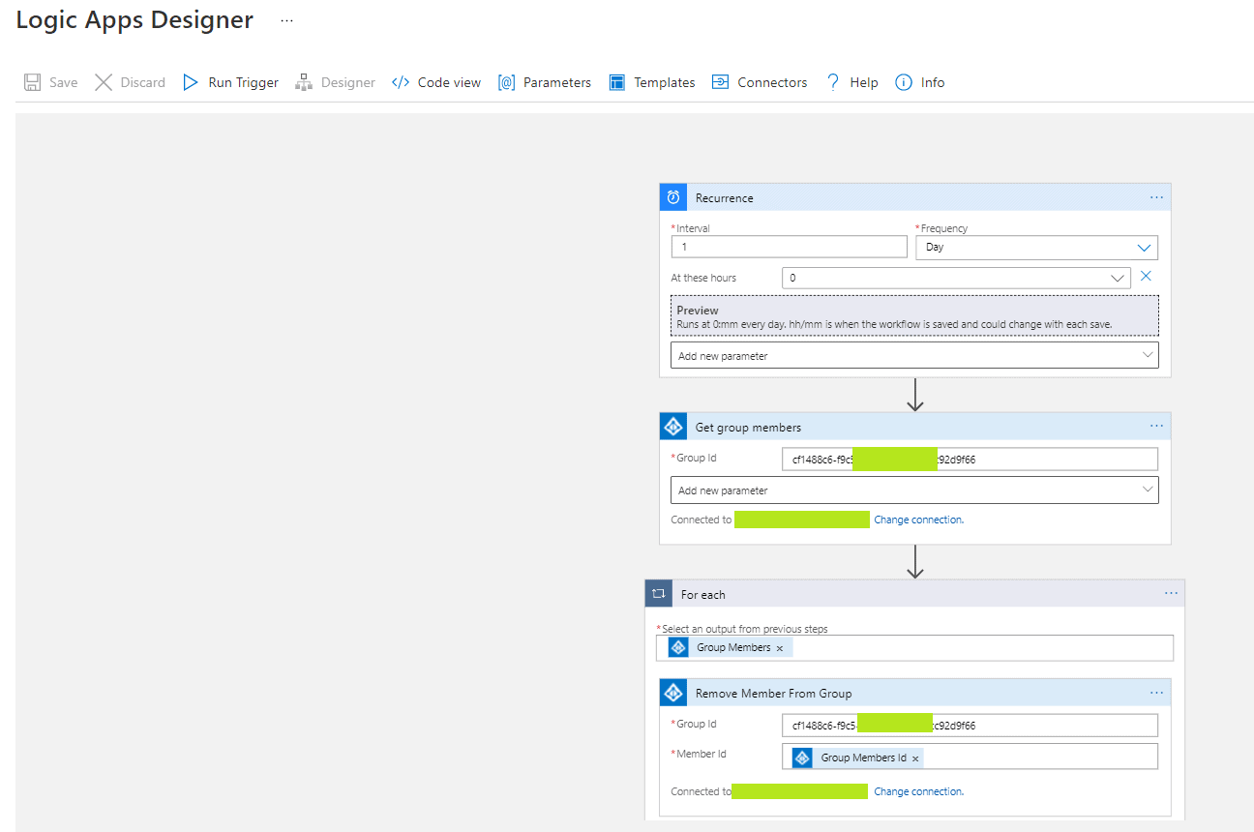Screen dimensions: 1254x832
Task: Click the Info circle icon
Action: 904,82
